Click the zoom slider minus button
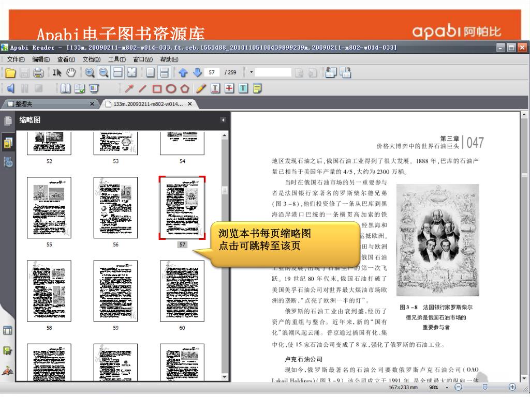The image size is (530, 397). pos(458,387)
